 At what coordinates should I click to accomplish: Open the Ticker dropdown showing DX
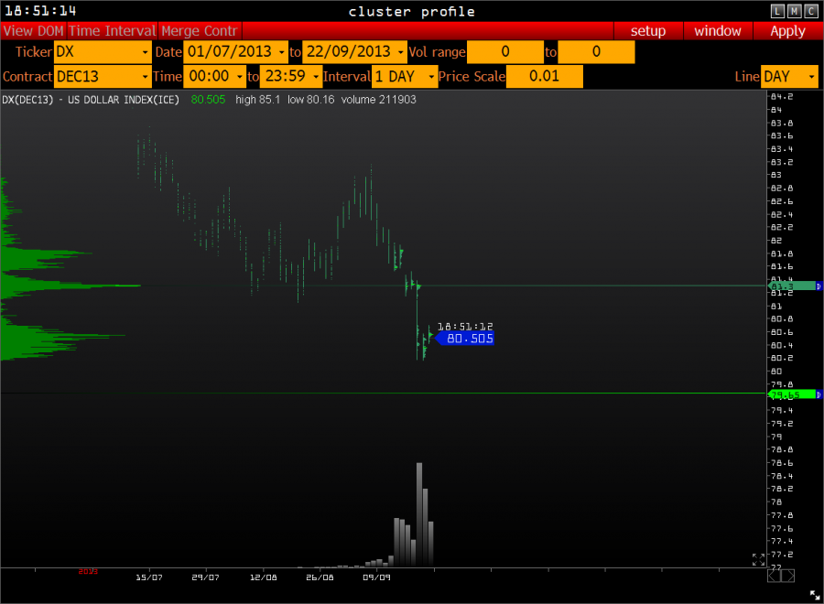(x=103, y=52)
